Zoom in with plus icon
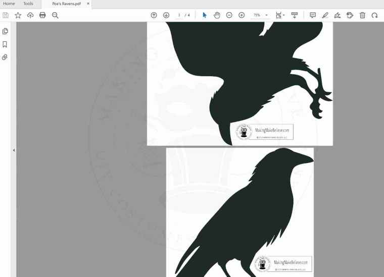This screenshot has height=277, width=384. pyautogui.click(x=242, y=15)
